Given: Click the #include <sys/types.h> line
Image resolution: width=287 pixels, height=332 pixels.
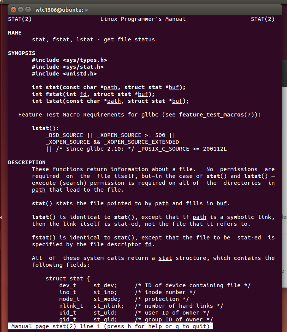Looking at the screenshot, I should 69,60.
